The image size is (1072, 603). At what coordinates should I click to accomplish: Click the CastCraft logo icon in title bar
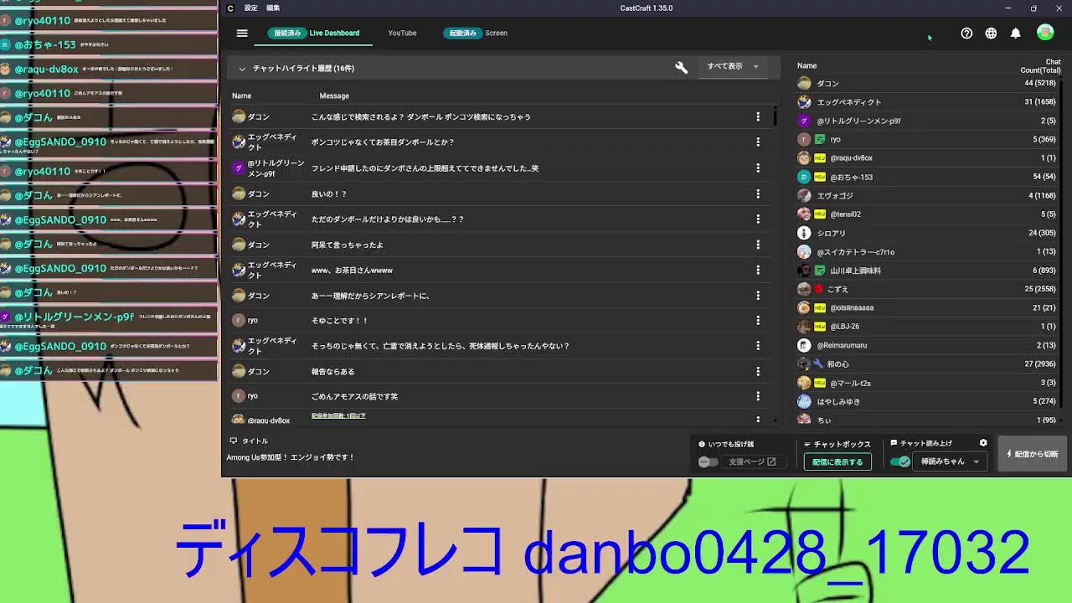230,8
